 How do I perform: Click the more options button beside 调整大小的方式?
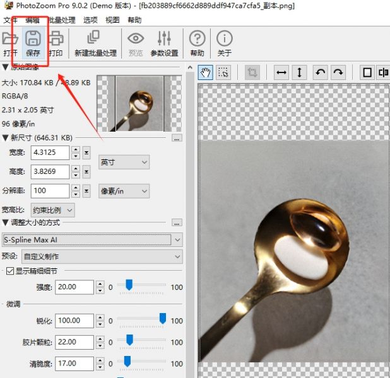click(177, 222)
